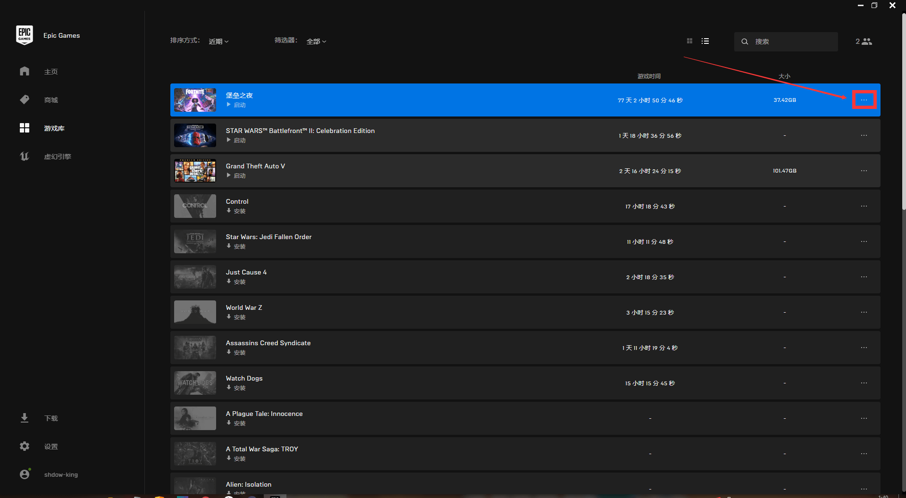
Task: Open more options for Control
Action: coord(864,206)
